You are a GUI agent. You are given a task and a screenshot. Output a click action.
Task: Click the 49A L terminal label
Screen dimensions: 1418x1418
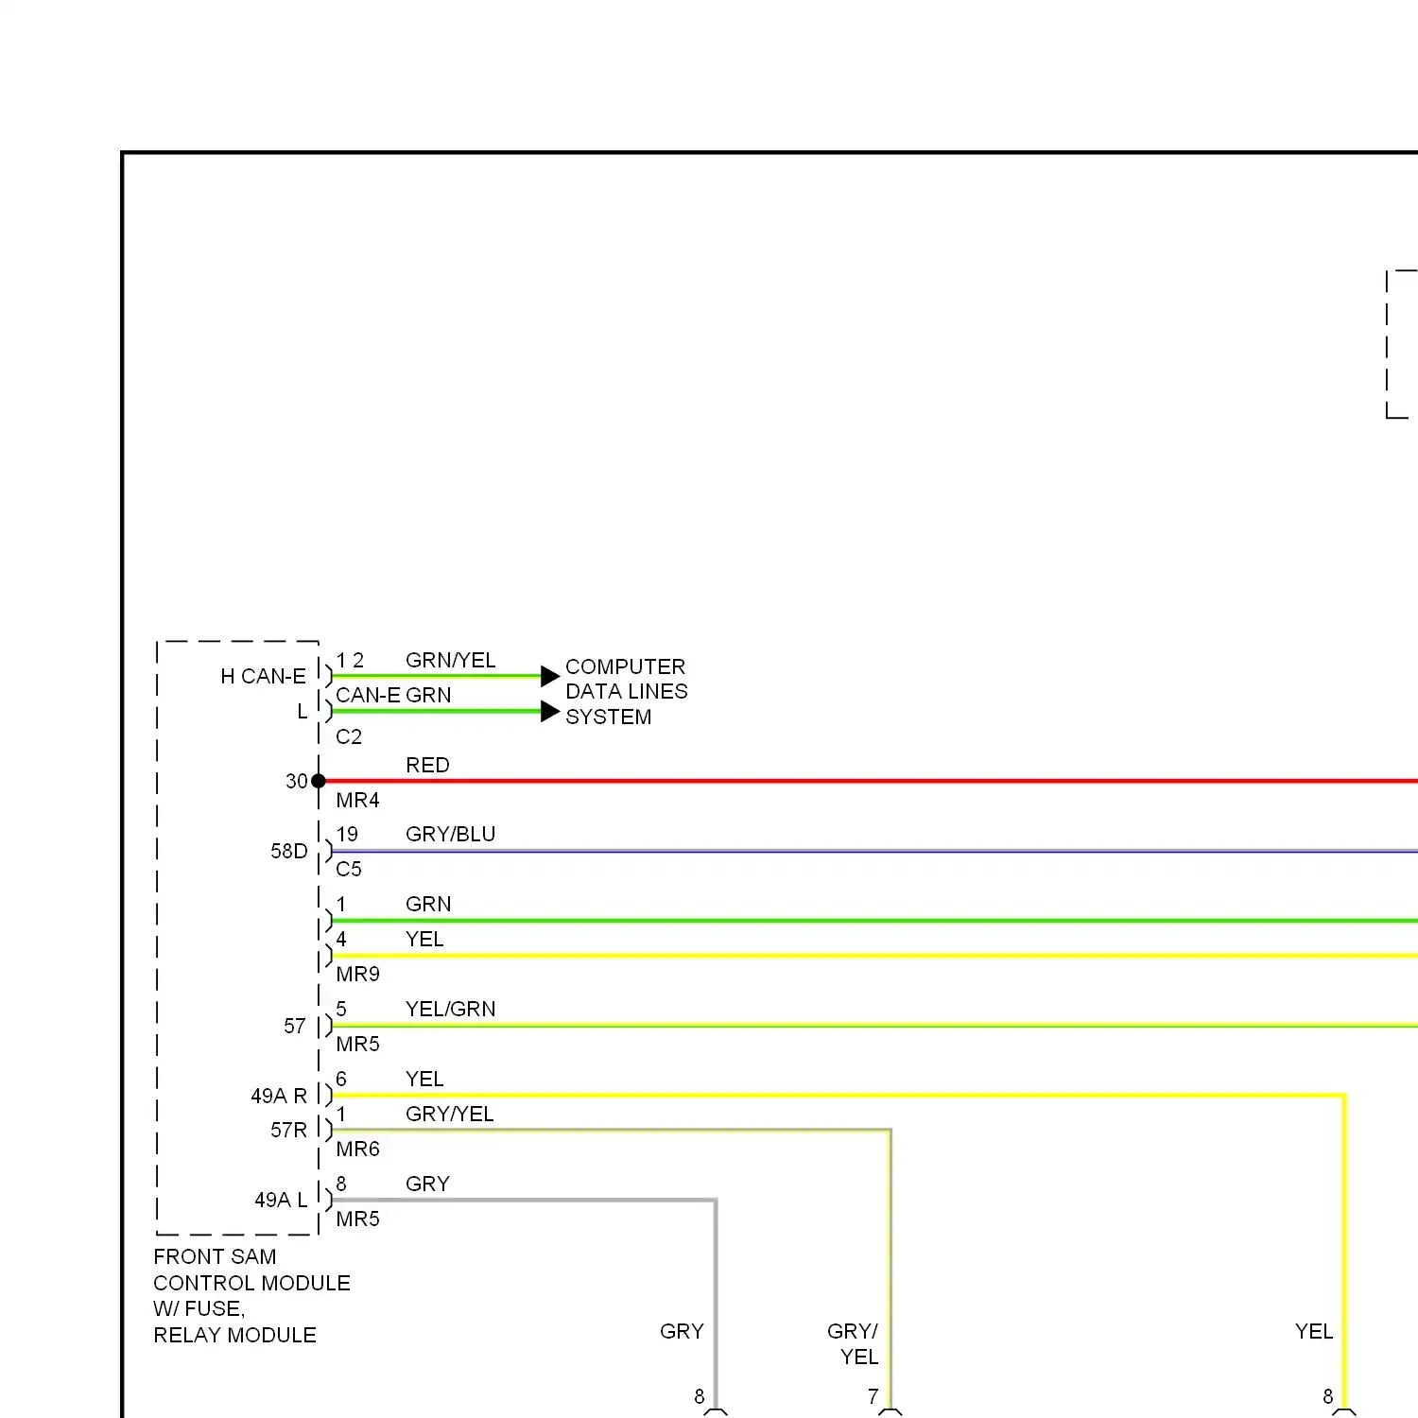pyautogui.click(x=281, y=1200)
